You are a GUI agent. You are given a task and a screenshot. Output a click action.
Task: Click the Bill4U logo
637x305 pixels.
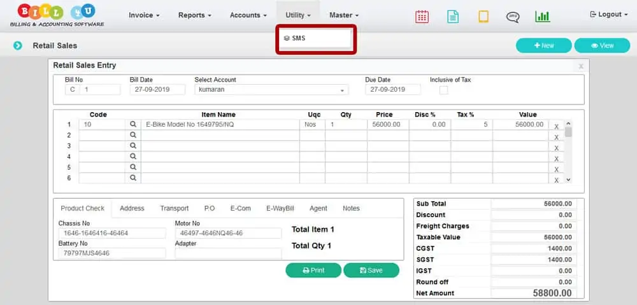click(57, 15)
